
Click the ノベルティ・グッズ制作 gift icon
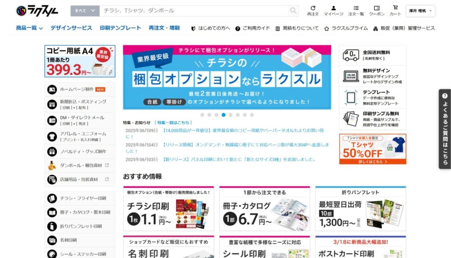pyautogui.click(x=52, y=151)
